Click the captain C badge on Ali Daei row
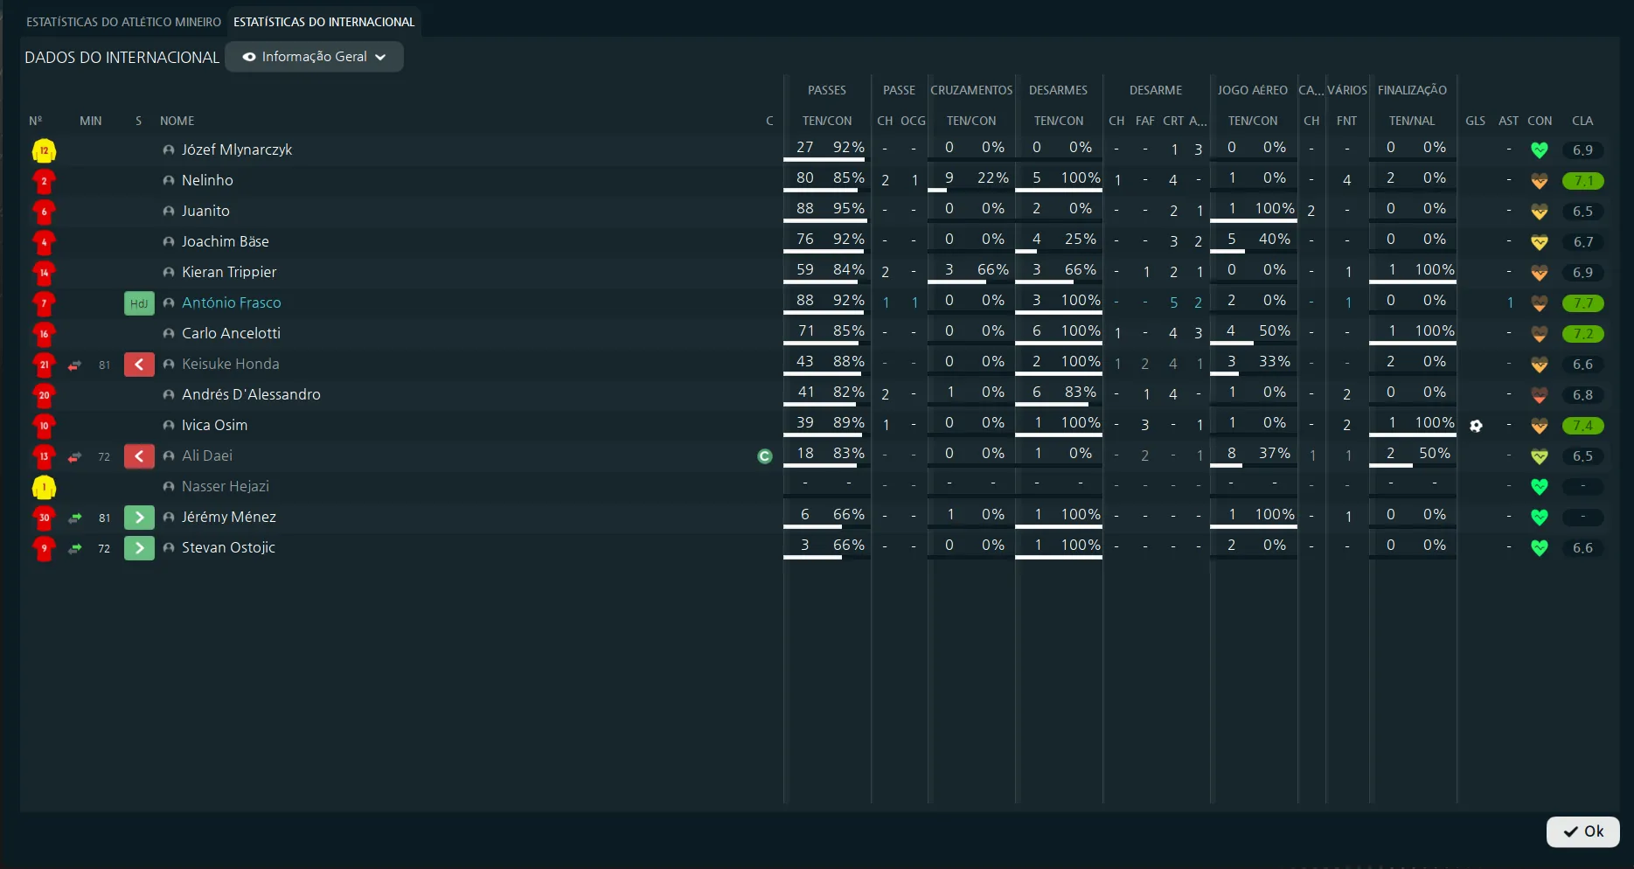1634x869 pixels. (x=765, y=456)
